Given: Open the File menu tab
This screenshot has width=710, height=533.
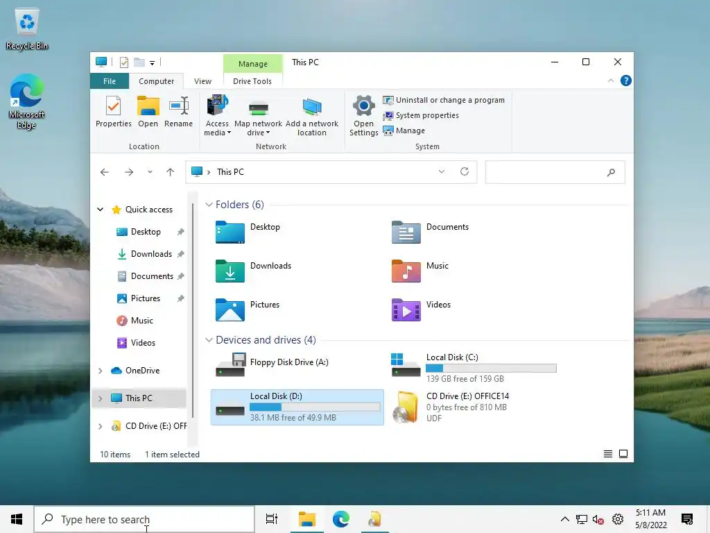Looking at the screenshot, I should pos(110,81).
